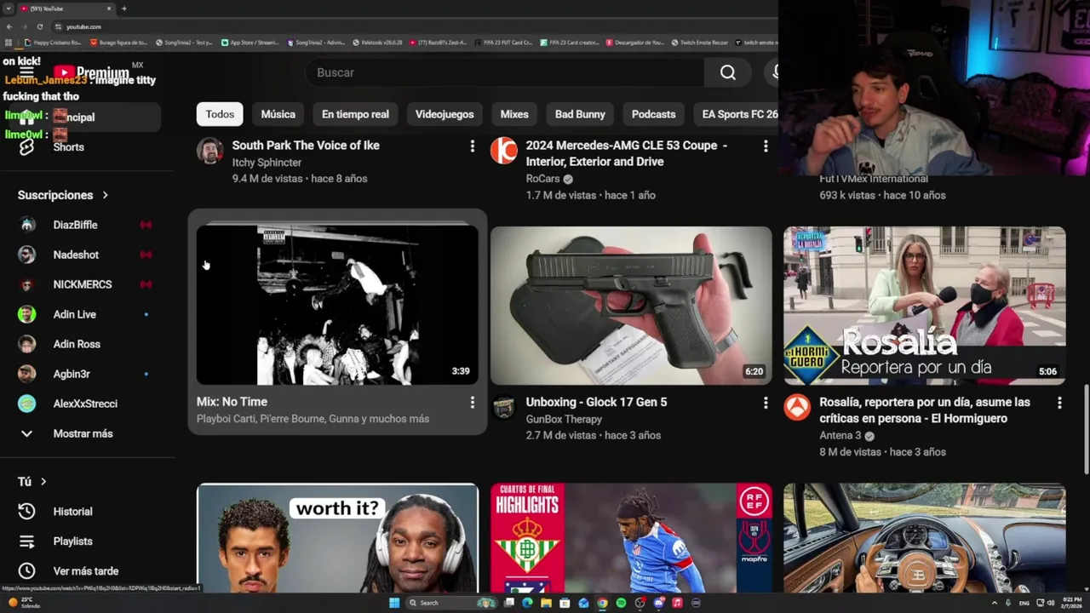This screenshot has width=1090, height=613.
Task: Open Unboxing - Glock 17 Gen 5 title
Action: pos(596,402)
